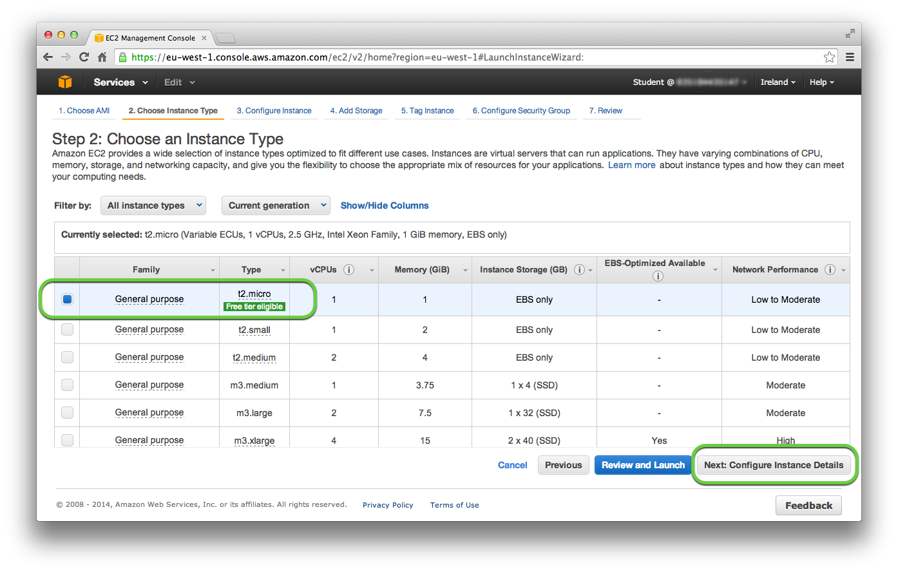Click the browser address bar URL
The width and height of the screenshot is (898, 572).
(358, 57)
